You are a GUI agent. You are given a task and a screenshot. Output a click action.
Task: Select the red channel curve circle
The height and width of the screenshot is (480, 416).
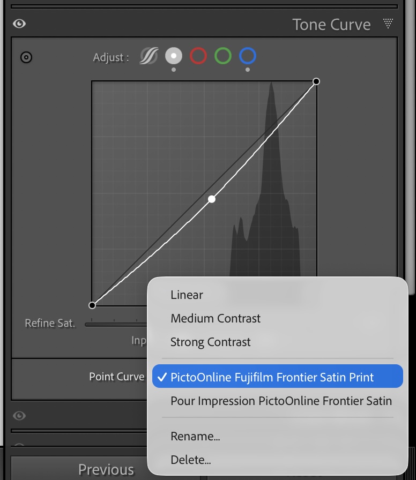coord(198,56)
